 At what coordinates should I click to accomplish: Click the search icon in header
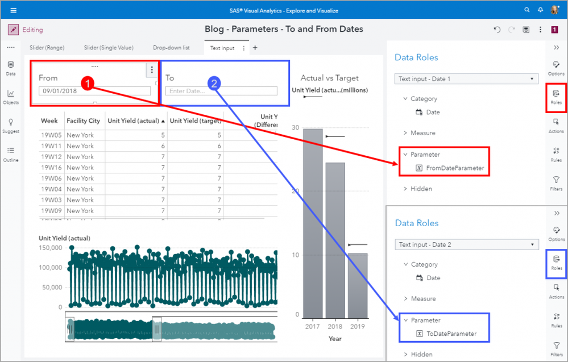[526, 10]
